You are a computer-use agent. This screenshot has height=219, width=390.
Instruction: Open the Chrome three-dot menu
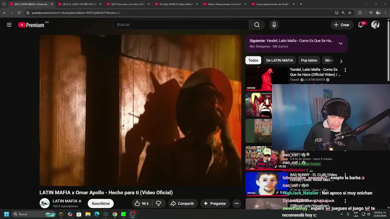coord(386,13)
